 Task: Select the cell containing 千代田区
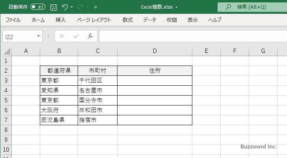tap(97, 81)
